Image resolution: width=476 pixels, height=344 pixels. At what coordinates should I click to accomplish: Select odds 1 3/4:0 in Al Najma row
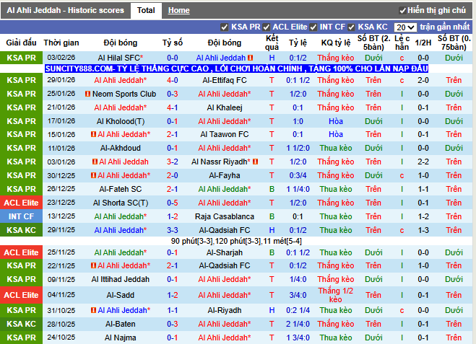[x=298, y=338]
